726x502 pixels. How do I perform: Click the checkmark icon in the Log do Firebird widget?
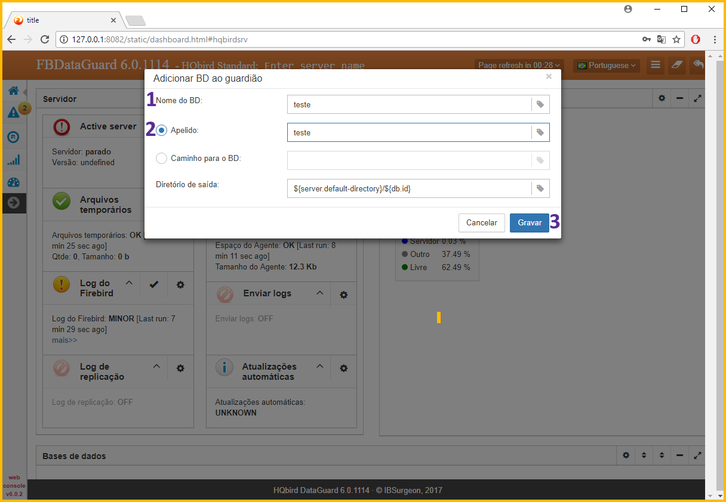[x=154, y=285]
